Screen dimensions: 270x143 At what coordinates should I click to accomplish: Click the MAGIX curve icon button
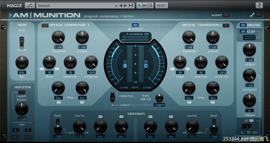[x=30, y=6]
